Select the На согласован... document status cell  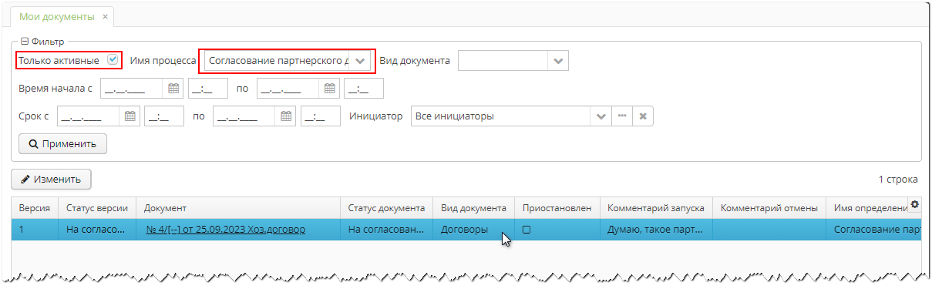(x=386, y=230)
